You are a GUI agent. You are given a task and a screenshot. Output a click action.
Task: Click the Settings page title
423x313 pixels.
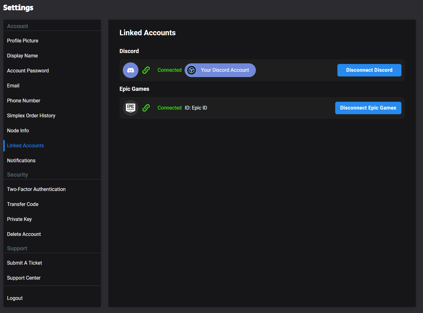pyautogui.click(x=18, y=7)
